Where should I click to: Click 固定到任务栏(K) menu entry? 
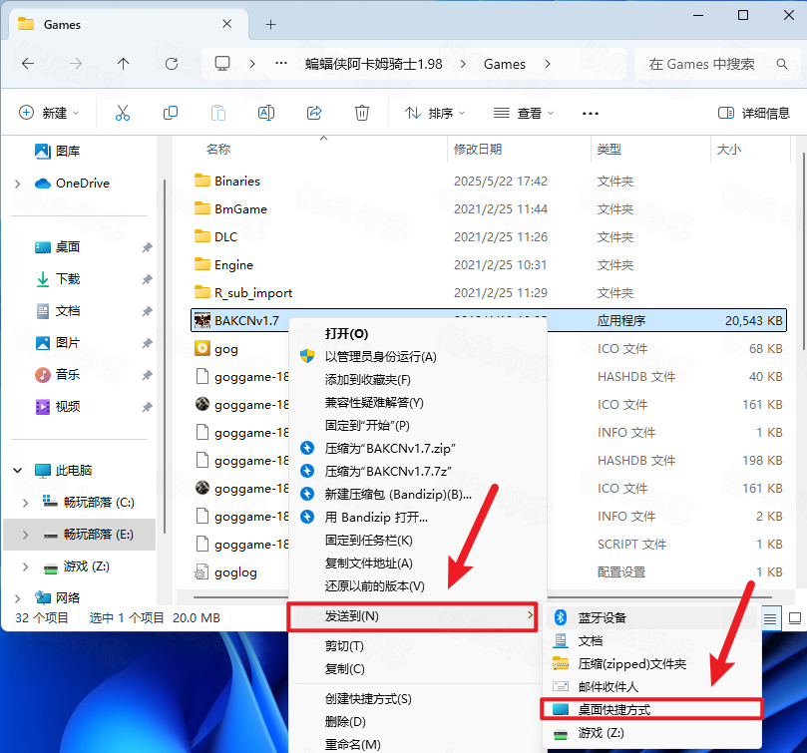417,540
